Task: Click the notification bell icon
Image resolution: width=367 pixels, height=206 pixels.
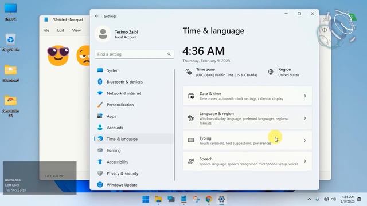Action: (x=359, y=199)
